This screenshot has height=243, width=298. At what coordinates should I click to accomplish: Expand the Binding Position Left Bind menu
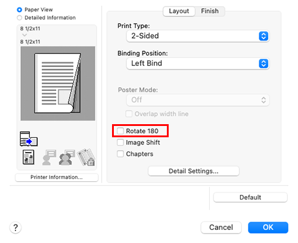click(x=198, y=64)
